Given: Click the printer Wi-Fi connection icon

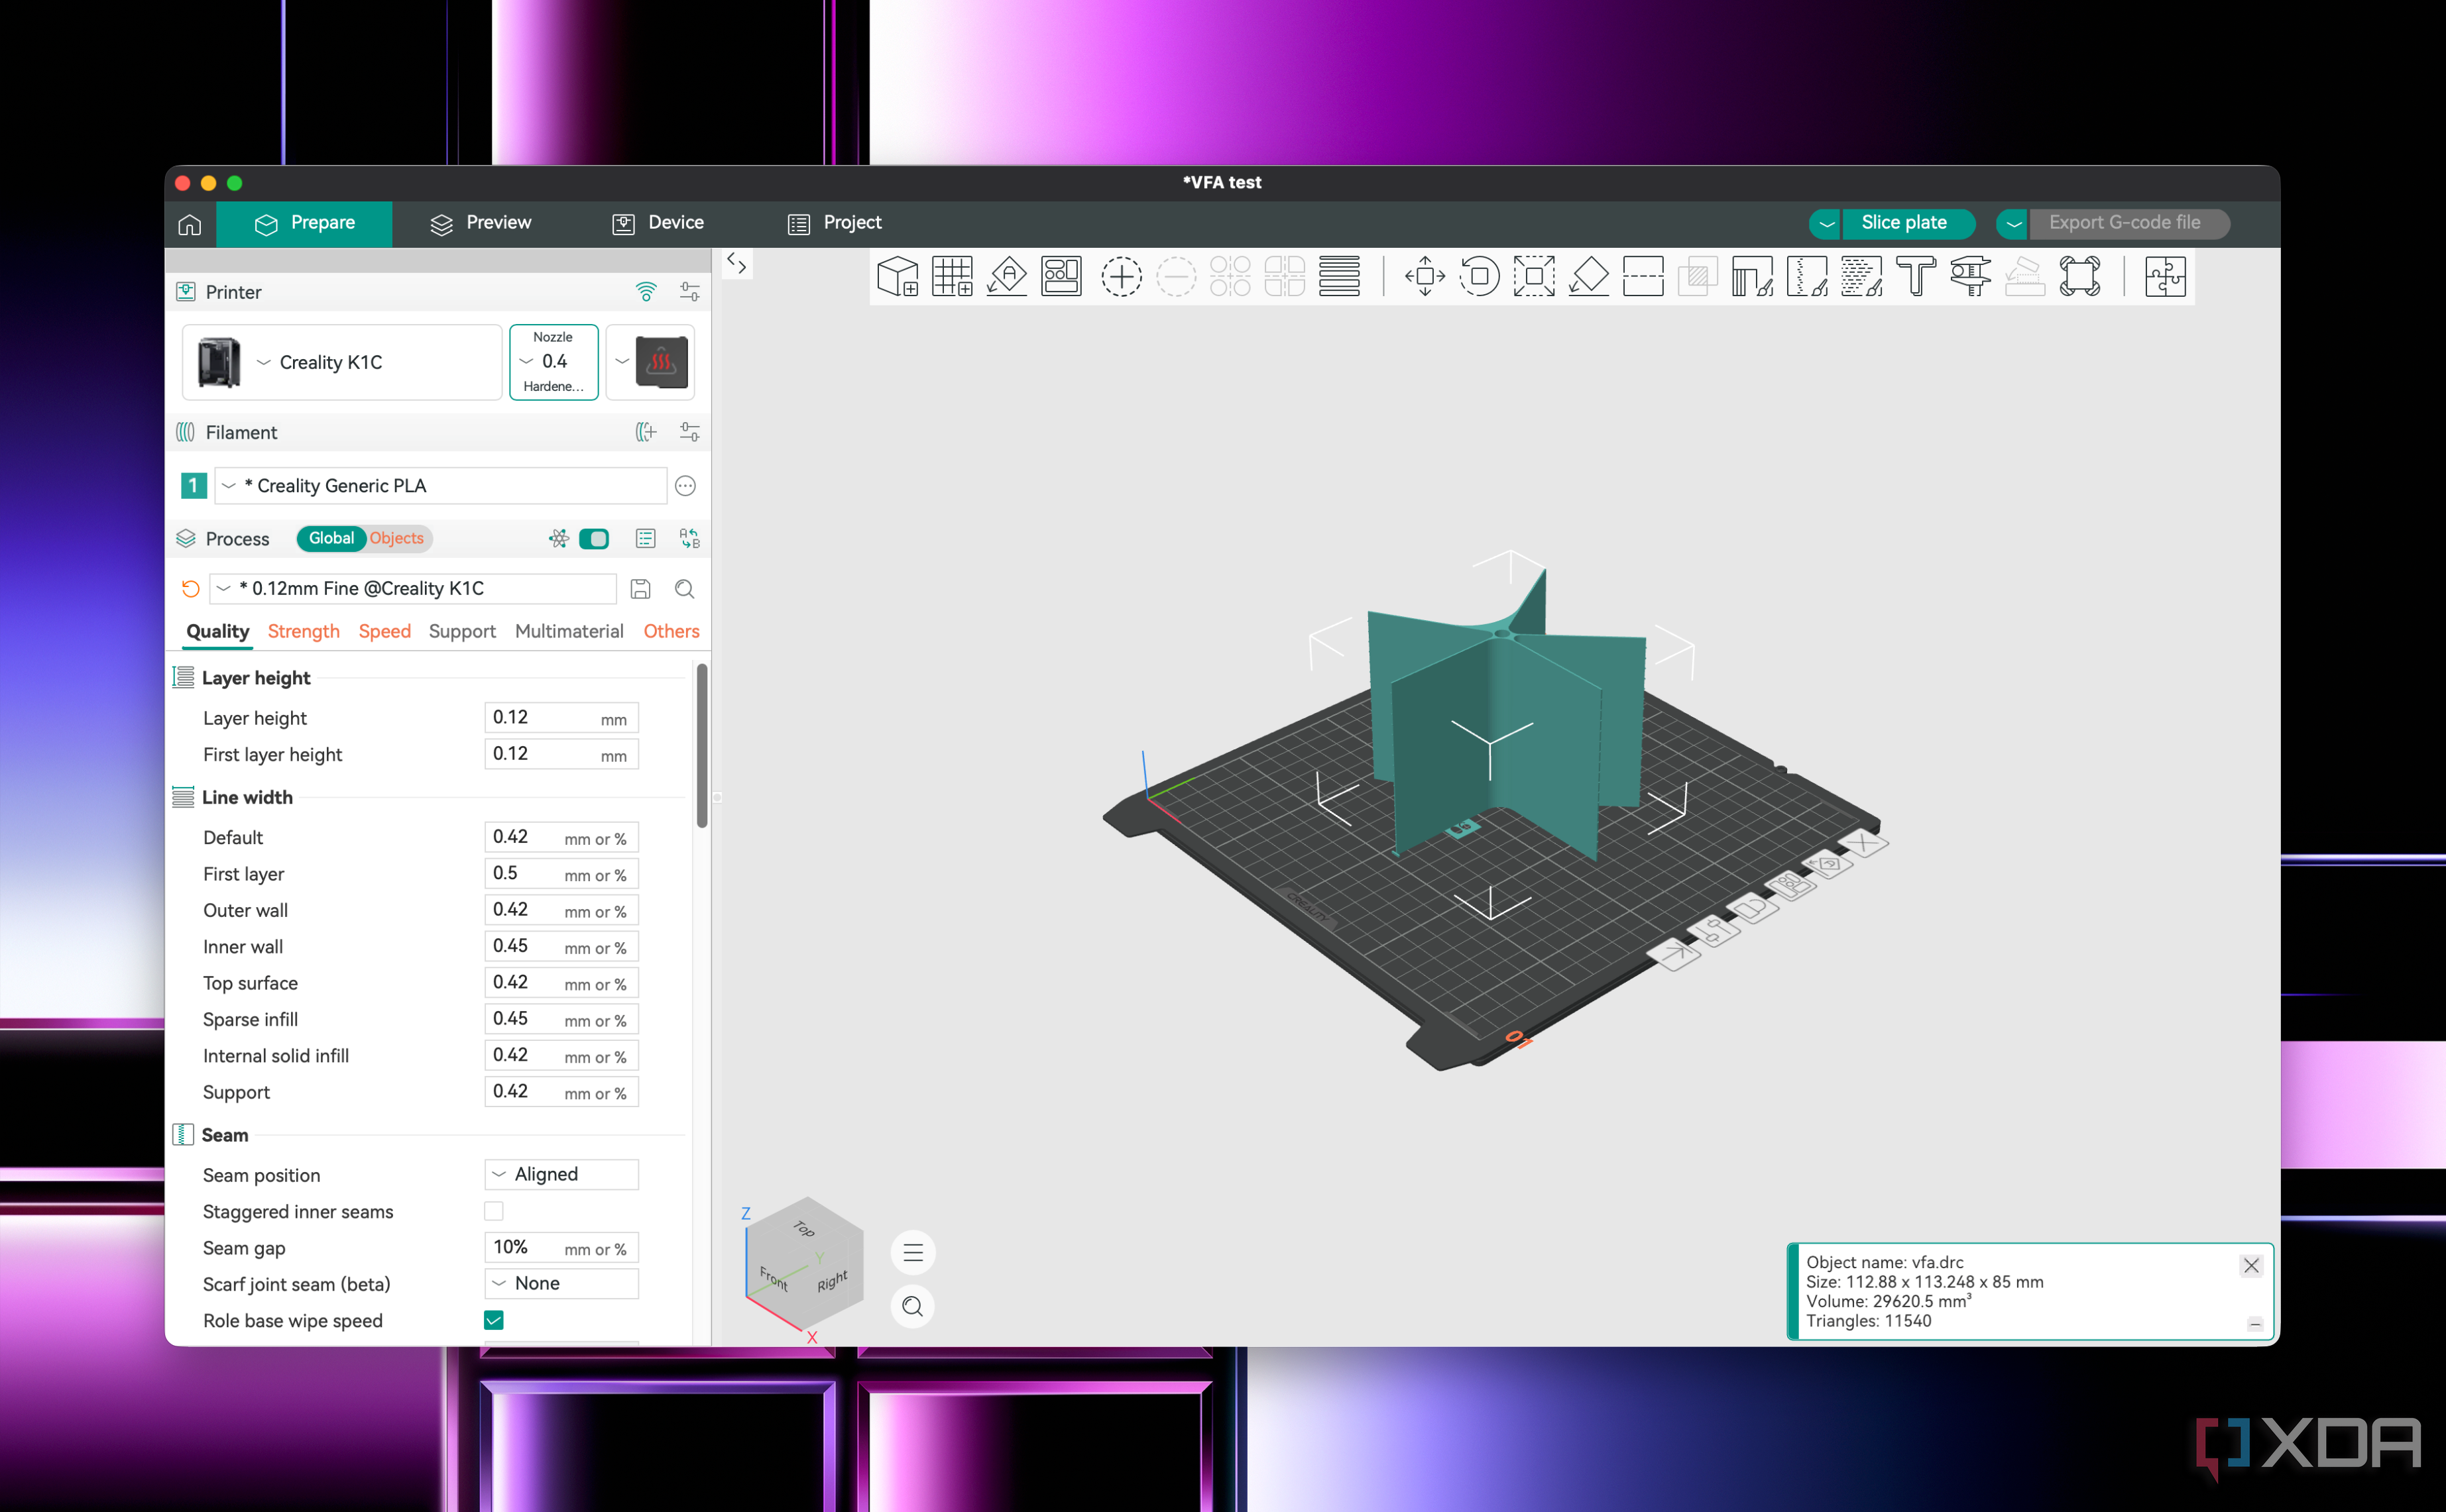Looking at the screenshot, I should [646, 292].
